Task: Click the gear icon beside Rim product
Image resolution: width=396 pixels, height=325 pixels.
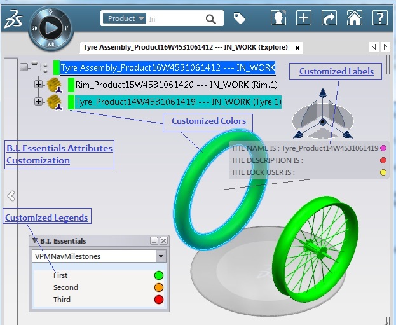Action: pyautogui.click(x=55, y=85)
